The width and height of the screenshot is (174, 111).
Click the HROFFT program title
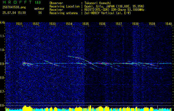point(17,2)
